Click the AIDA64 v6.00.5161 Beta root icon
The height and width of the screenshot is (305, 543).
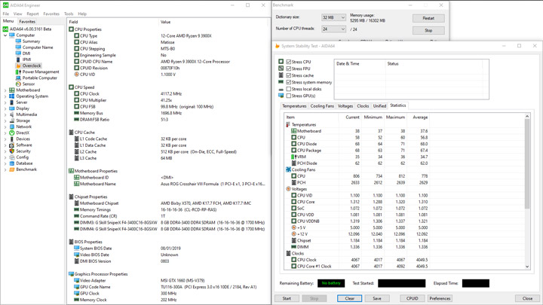click(5, 29)
